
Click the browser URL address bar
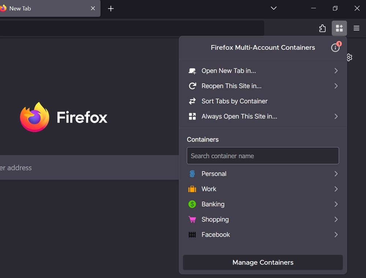pyautogui.click(x=132, y=28)
